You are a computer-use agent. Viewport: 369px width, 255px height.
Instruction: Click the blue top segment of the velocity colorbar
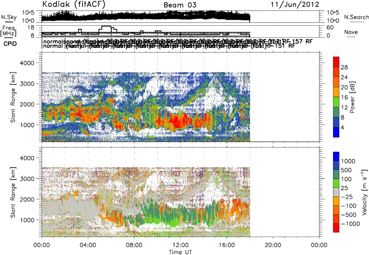336,156
